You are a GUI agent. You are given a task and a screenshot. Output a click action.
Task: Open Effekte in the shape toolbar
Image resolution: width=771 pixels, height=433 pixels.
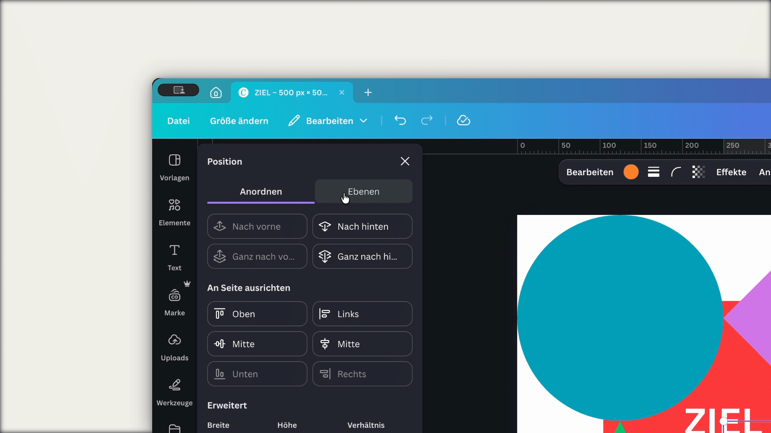[731, 172]
